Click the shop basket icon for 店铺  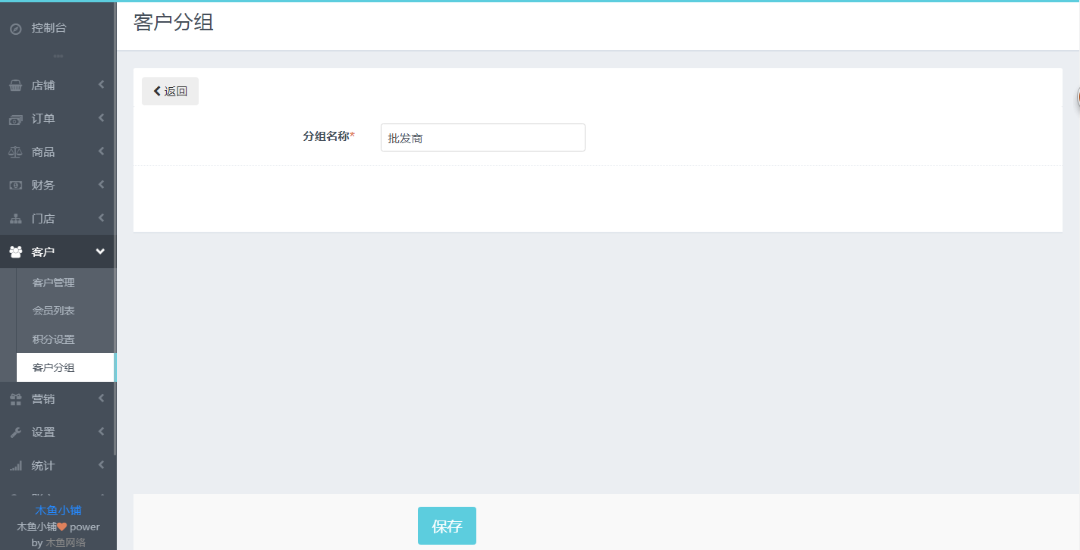(x=15, y=86)
